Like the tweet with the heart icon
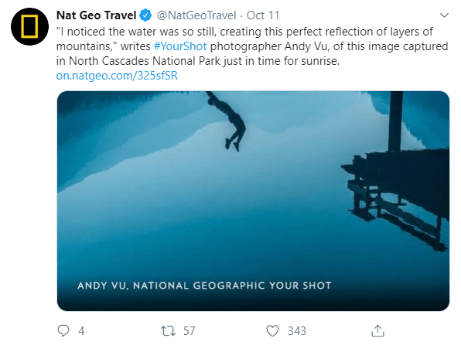The height and width of the screenshot is (345, 461). pyautogui.click(x=272, y=330)
